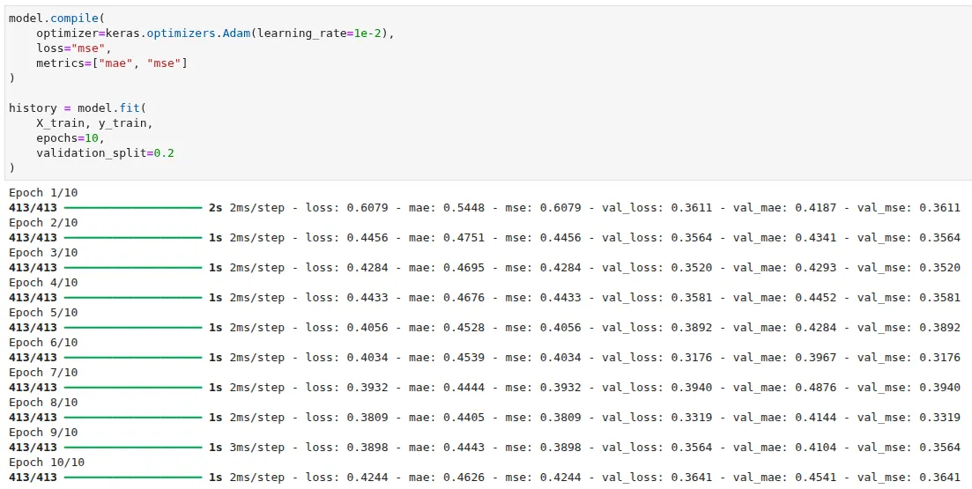Click the 'val_mae: 0.4452' value

click(785, 298)
